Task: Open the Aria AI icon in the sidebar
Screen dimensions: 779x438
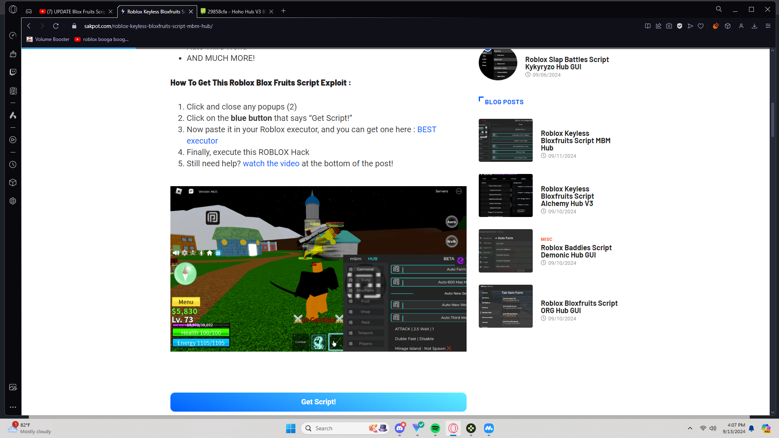Action: pos(13,116)
